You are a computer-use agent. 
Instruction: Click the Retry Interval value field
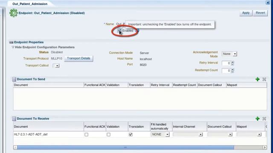pos(227,63)
